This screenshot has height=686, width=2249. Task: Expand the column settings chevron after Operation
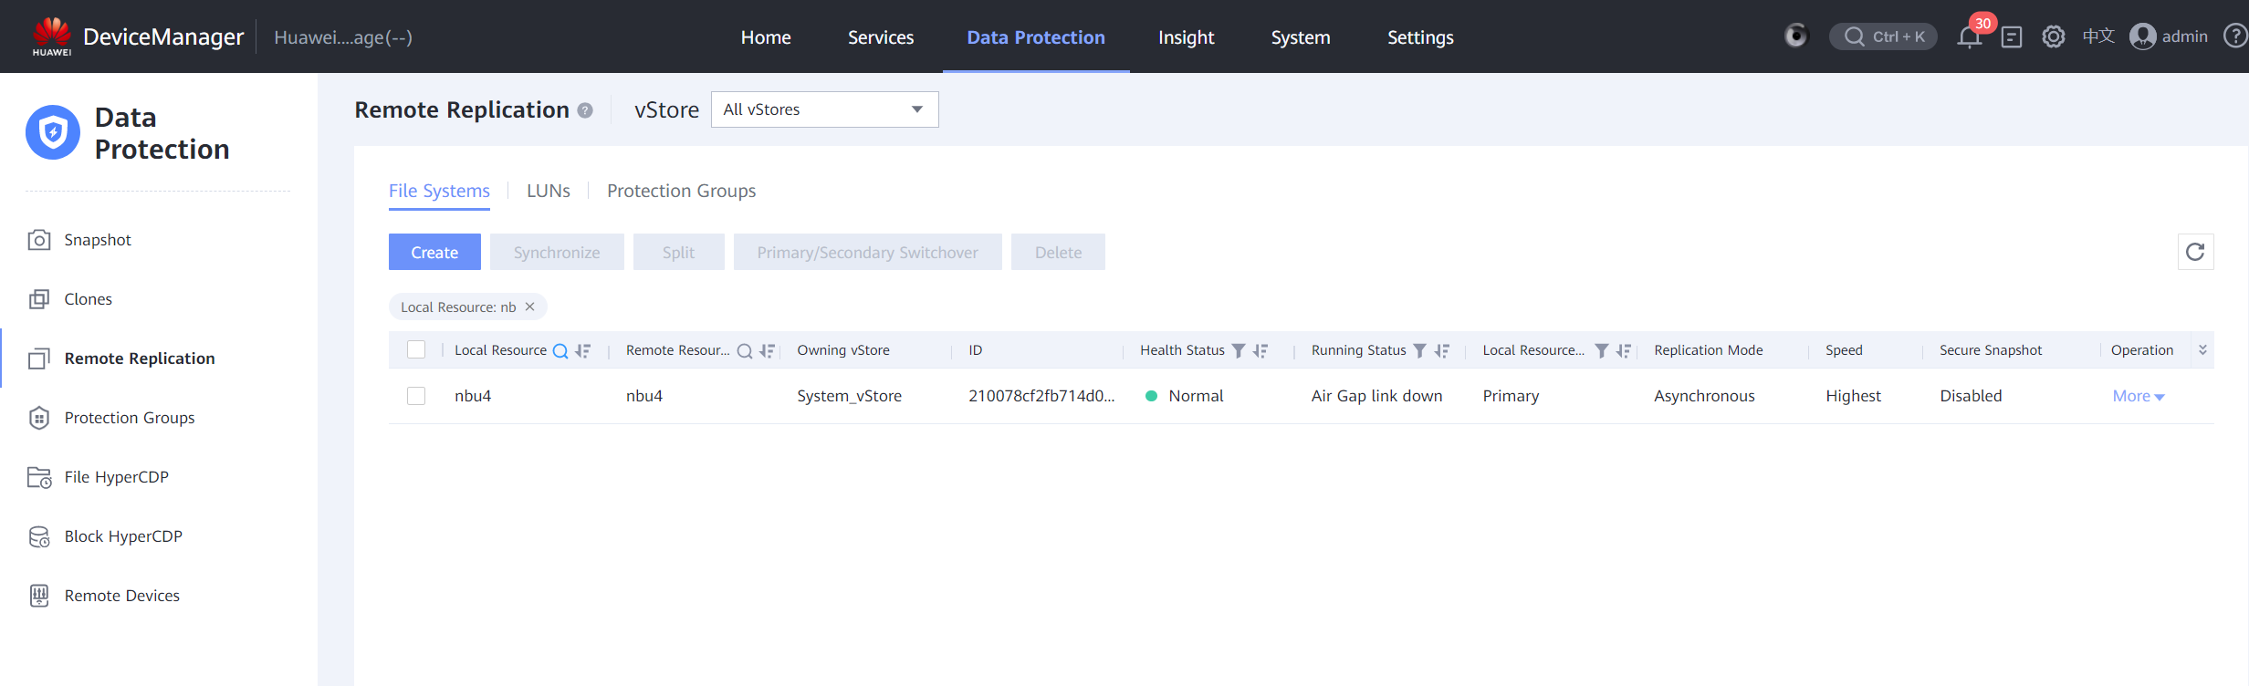2202,350
